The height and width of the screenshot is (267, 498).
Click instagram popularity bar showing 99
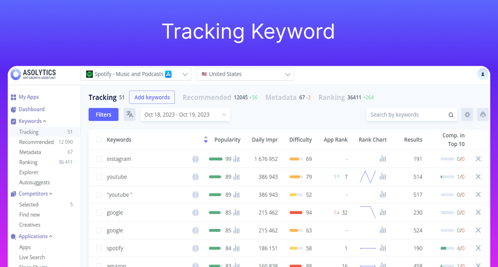pos(216,159)
